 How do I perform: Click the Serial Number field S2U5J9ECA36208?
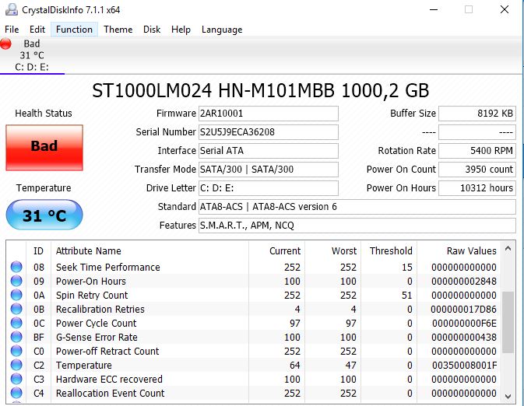(269, 132)
